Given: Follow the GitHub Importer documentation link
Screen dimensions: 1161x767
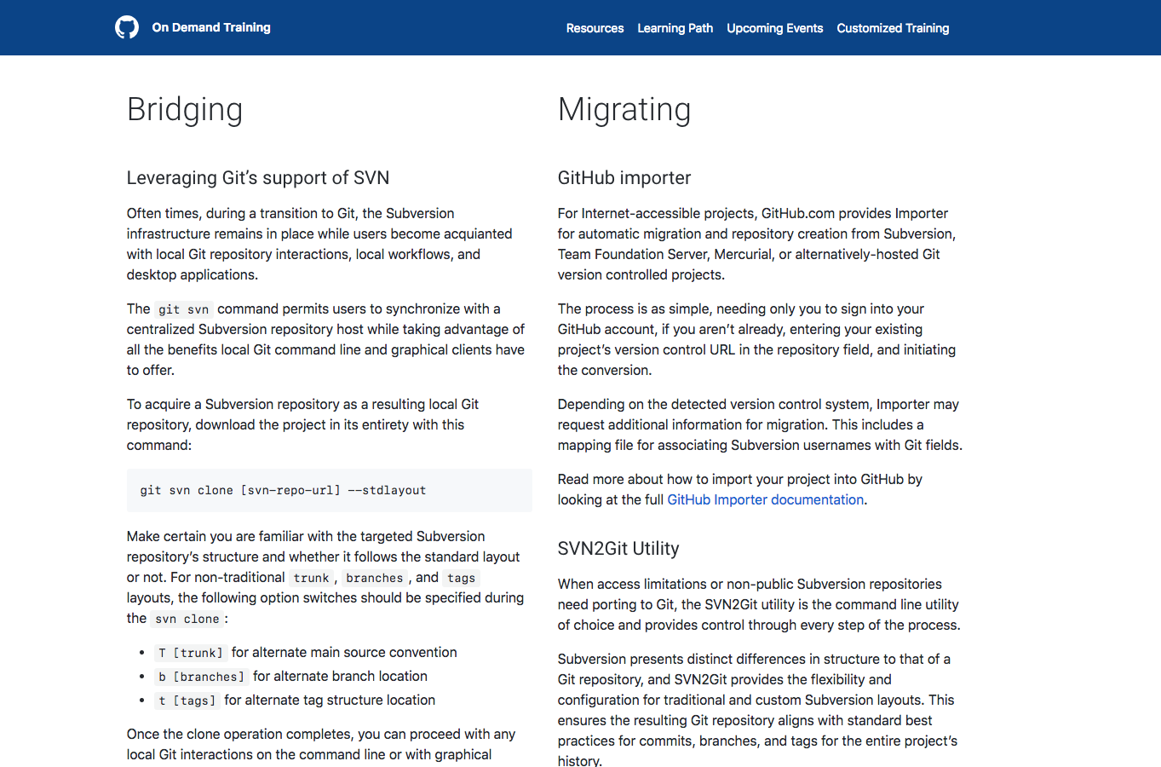Looking at the screenshot, I should [765, 499].
